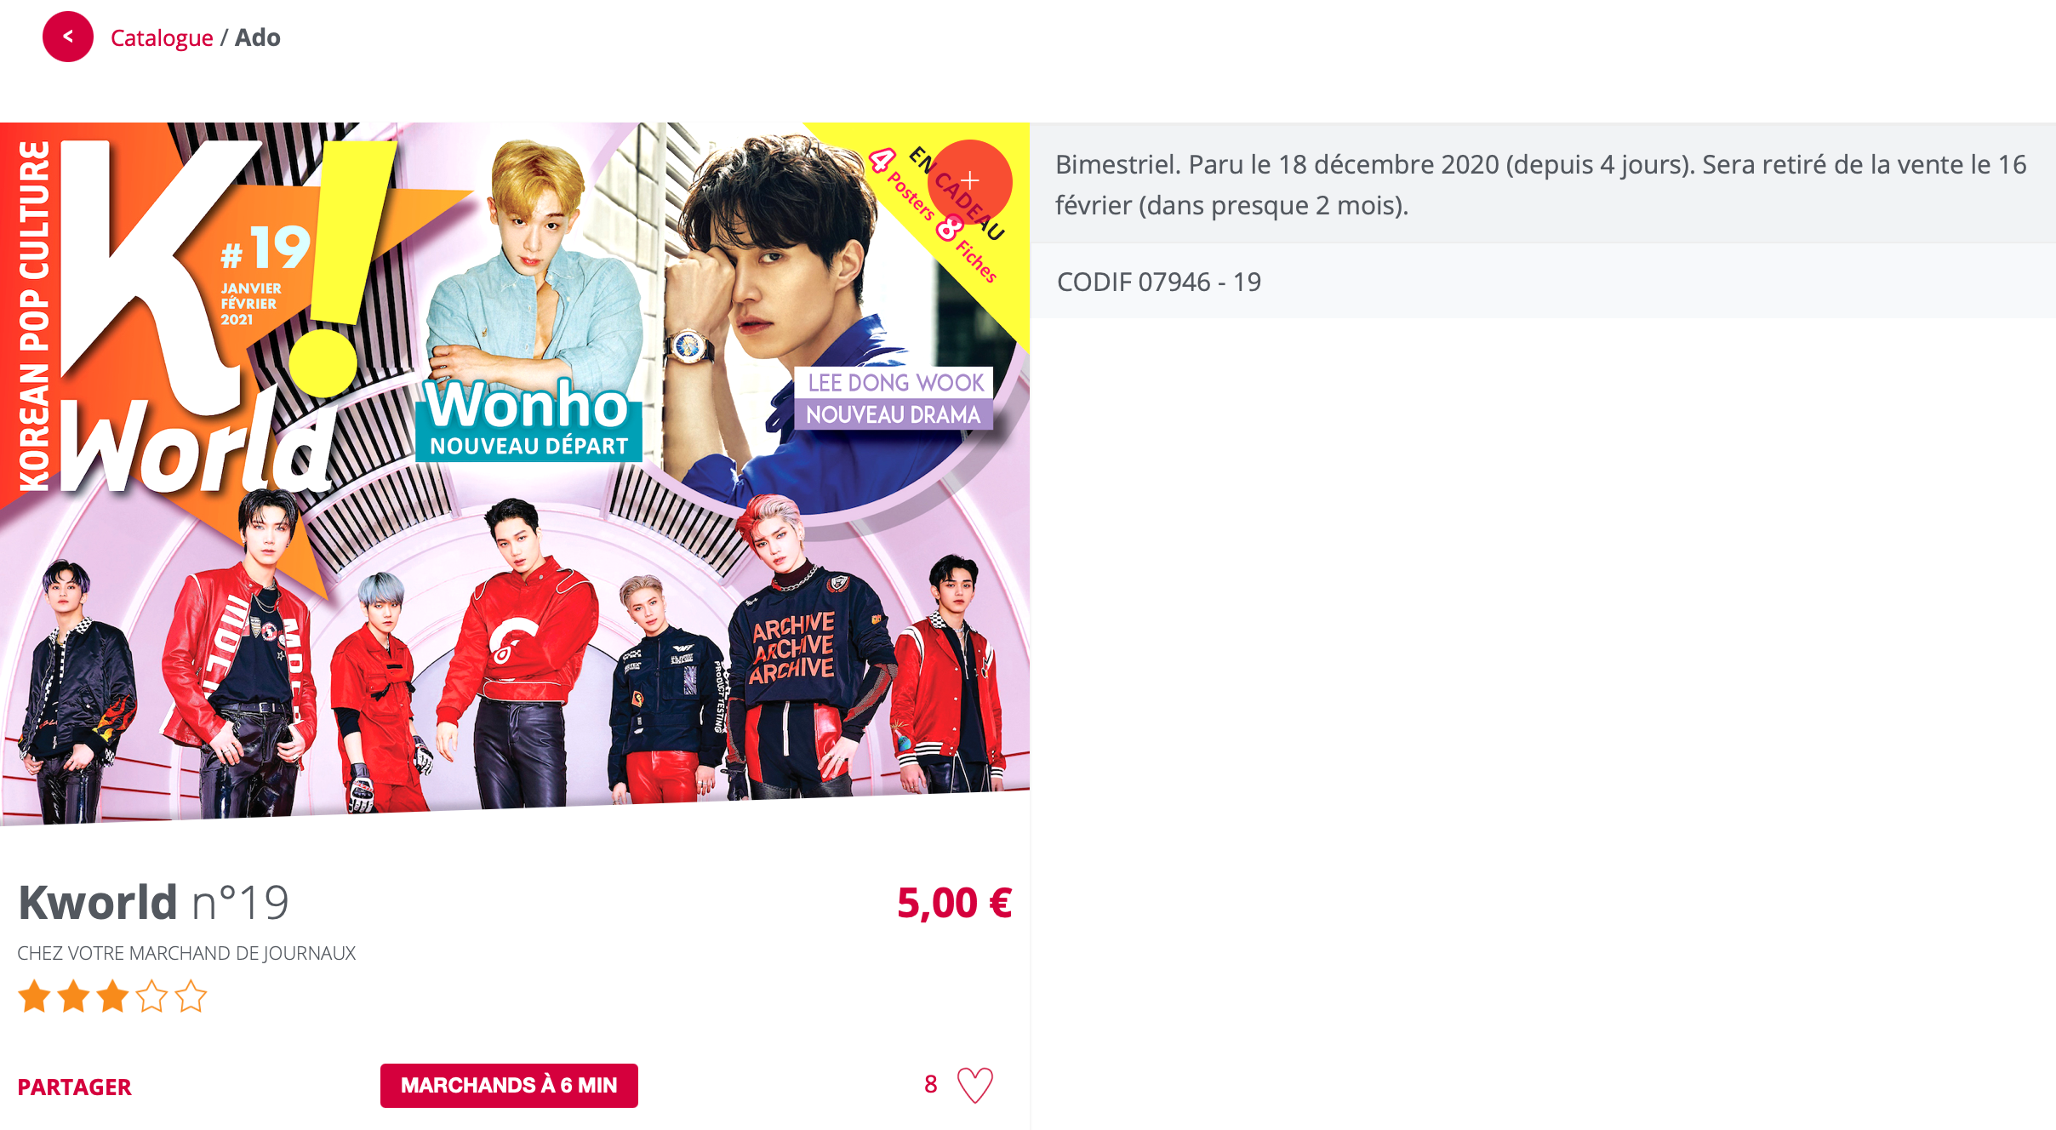Rate one star with the first star
Viewport: 2056px width, 1130px height.
pos(35,996)
